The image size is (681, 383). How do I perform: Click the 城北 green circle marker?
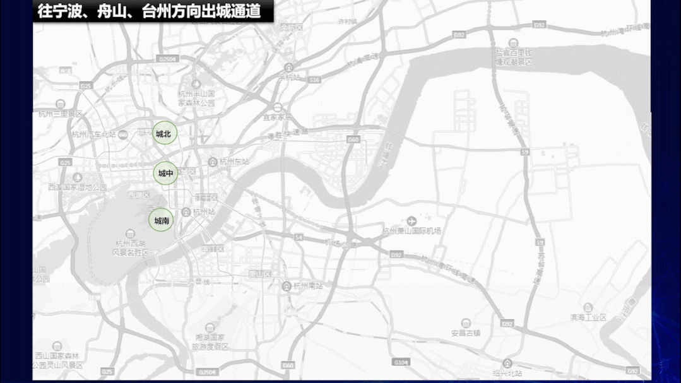click(165, 133)
